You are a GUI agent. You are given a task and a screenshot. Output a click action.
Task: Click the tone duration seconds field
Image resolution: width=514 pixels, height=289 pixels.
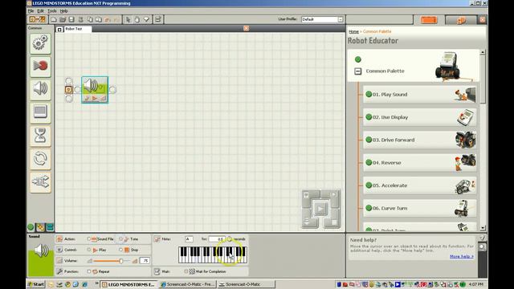click(217, 239)
